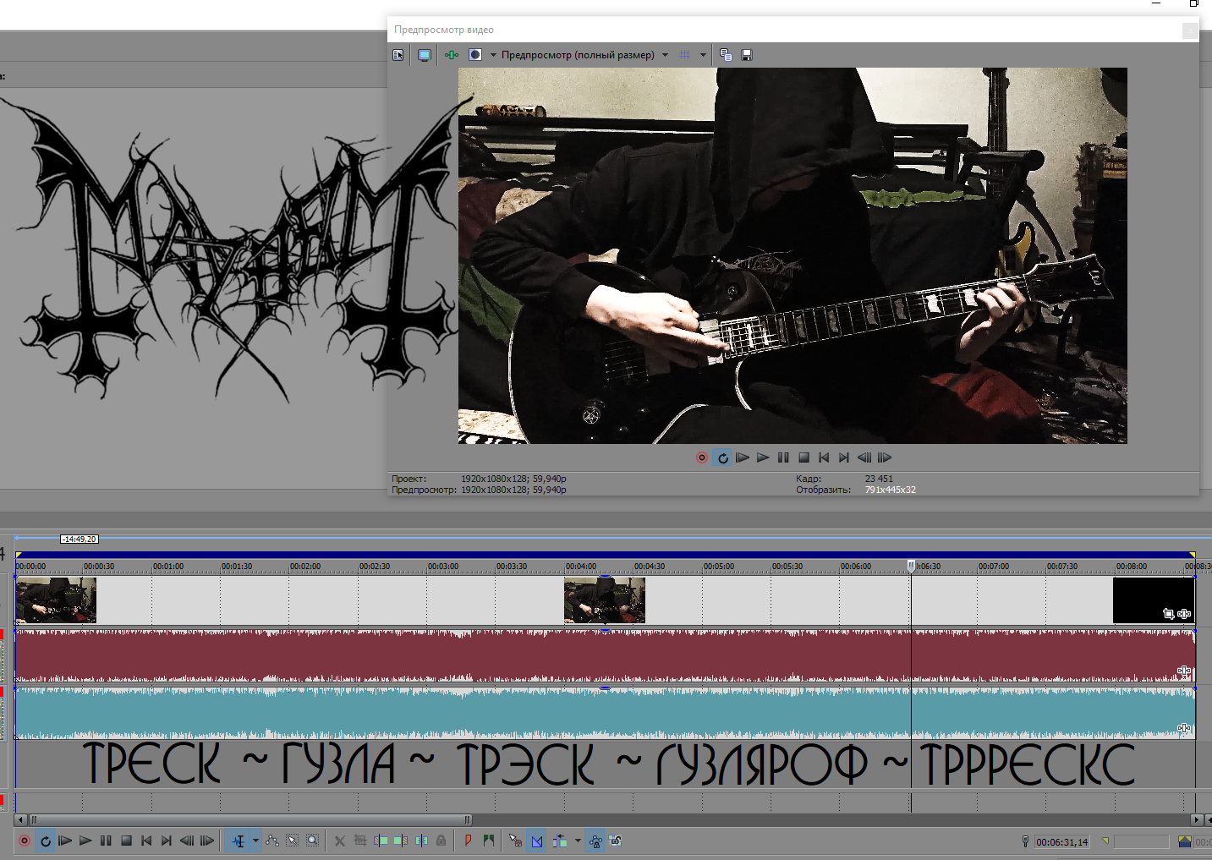Click the right arrow of timeline scrollbar

coord(1196,819)
